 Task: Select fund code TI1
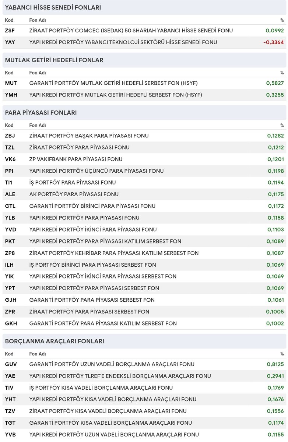9,183
